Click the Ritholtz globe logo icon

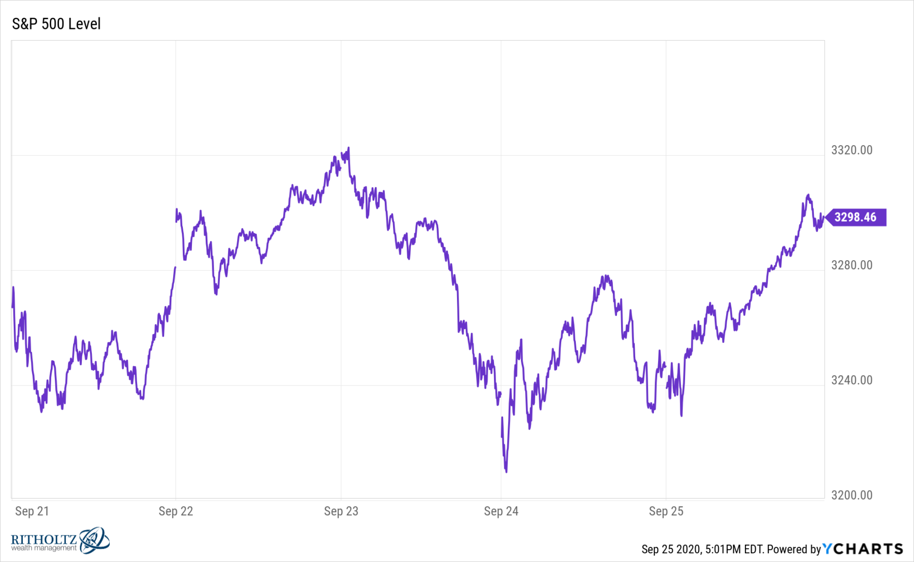click(94, 540)
